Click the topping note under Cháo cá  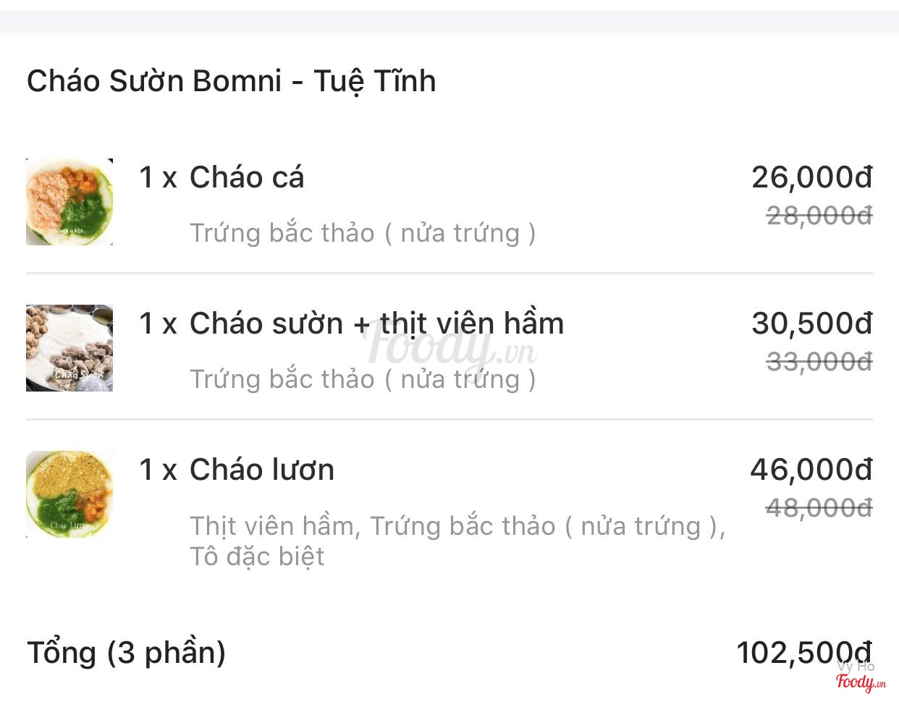tap(363, 233)
